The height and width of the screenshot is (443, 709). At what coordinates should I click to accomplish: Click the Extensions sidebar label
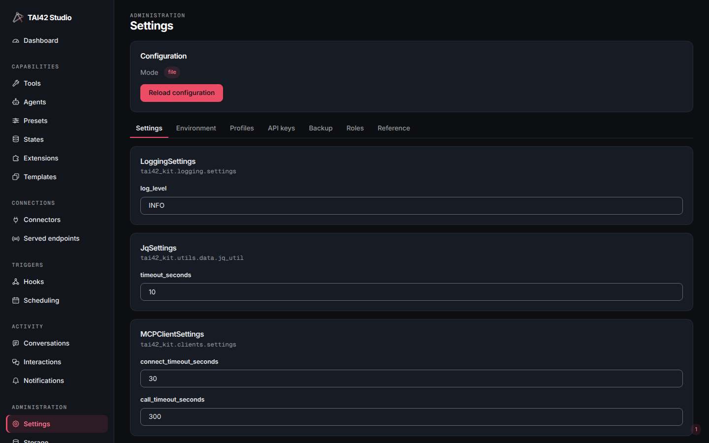pos(41,158)
